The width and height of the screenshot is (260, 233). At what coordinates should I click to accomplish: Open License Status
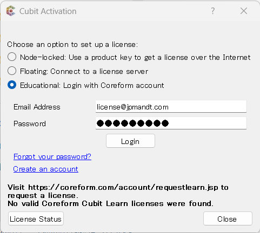click(x=36, y=218)
